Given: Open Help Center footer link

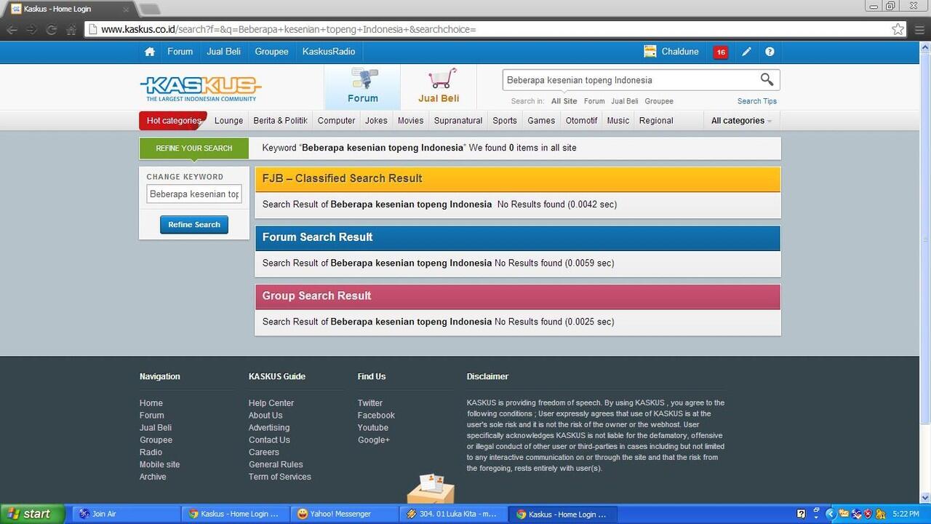Looking at the screenshot, I should click(x=271, y=403).
